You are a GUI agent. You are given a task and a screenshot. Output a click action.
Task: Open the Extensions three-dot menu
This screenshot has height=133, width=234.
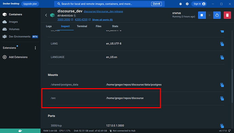pyautogui.click(x=35, y=48)
